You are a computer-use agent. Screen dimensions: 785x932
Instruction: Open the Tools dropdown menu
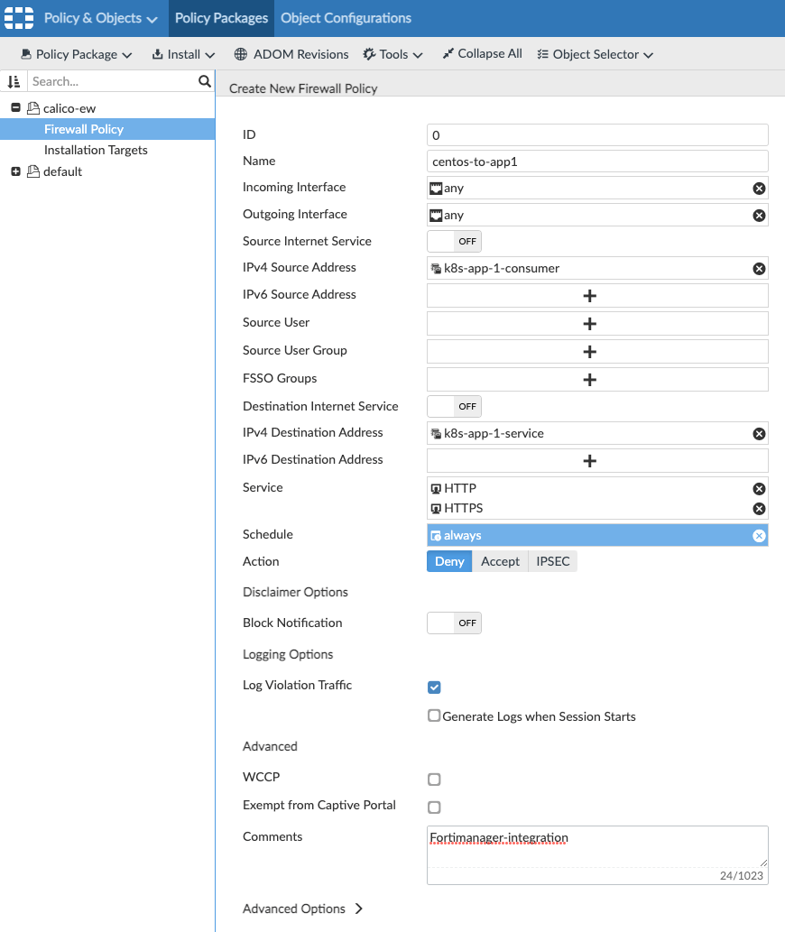[x=392, y=54]
